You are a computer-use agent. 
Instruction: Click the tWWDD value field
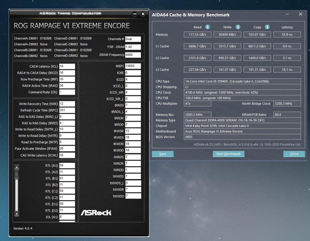pos(133,196)
